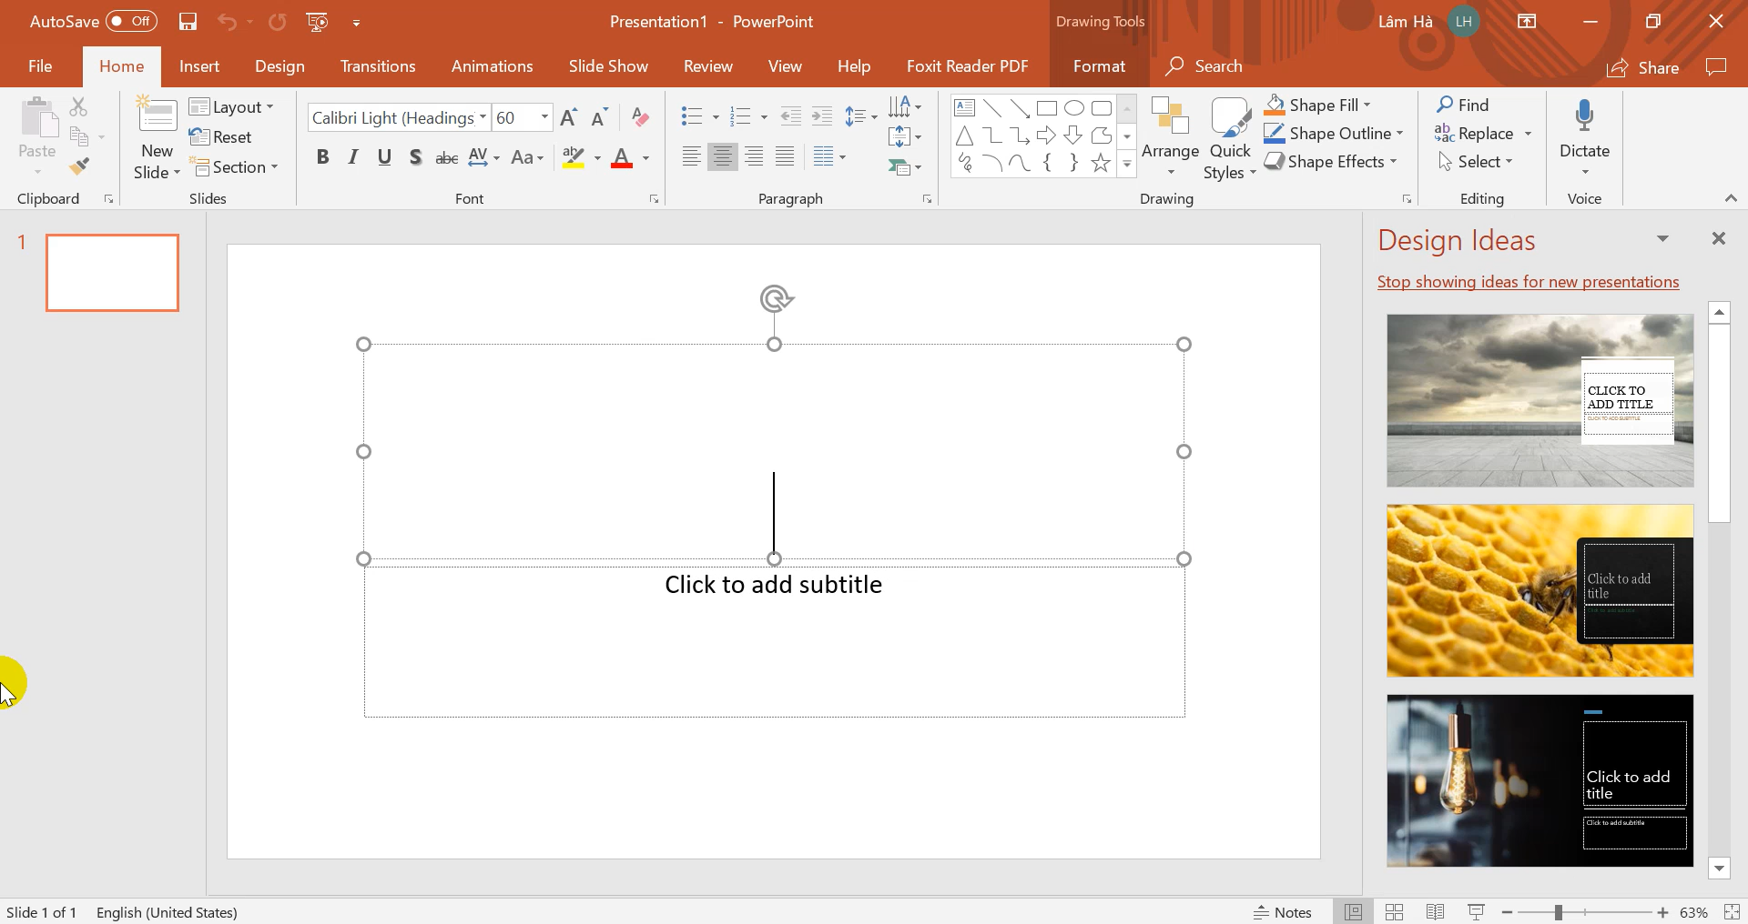Toggle bullet list formatting
Viewport: 1748px width, 924px height.
pos(694,116)
